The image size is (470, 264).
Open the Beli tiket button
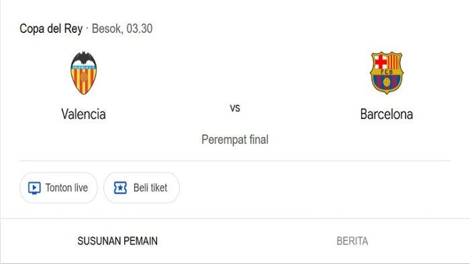(x=142, y=188)
